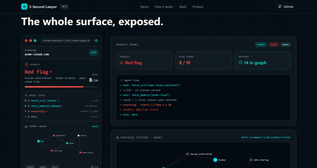Viewport: 317px width, 168px height.
Task: Open the GitHub button
Action: pos(286,7)
